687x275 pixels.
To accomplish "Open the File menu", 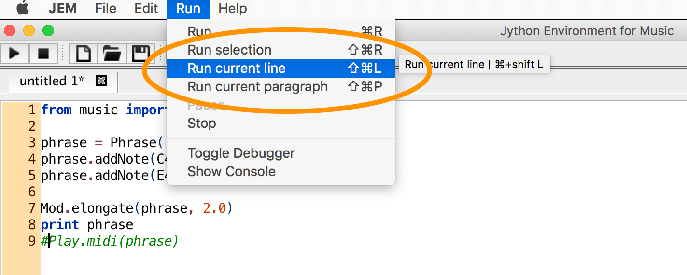I will [105, 8].
